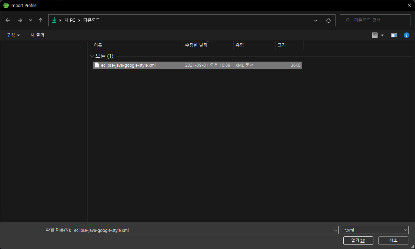Change the view layout icon
This screenshot has height=249, width=415.
coord(374,35)
